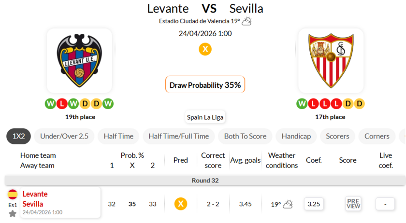Click Levante's most recent form result badge
The width and height of the screenshot is (406, 223).
click(108, 104)
